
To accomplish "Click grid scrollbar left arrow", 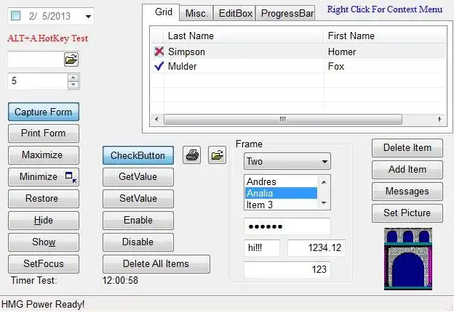I will tap(156, 119).
